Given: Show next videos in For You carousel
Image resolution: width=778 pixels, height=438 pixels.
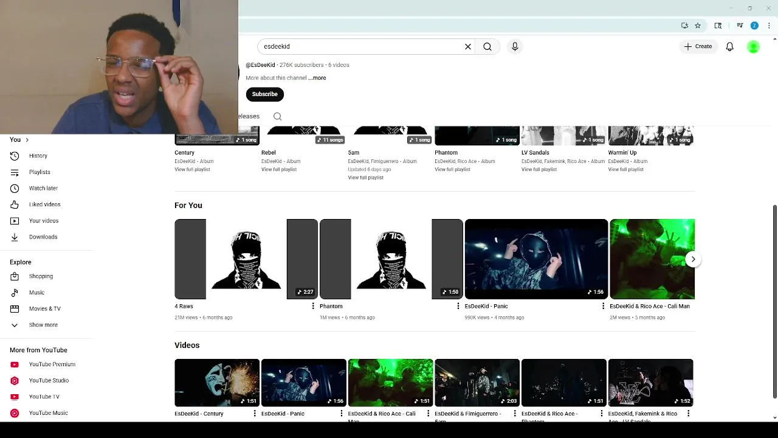Looking at the screenshot, I should [x=693, y=259].
